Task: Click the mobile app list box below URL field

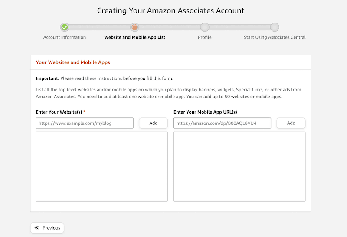Action: click(x=239, y=167)
